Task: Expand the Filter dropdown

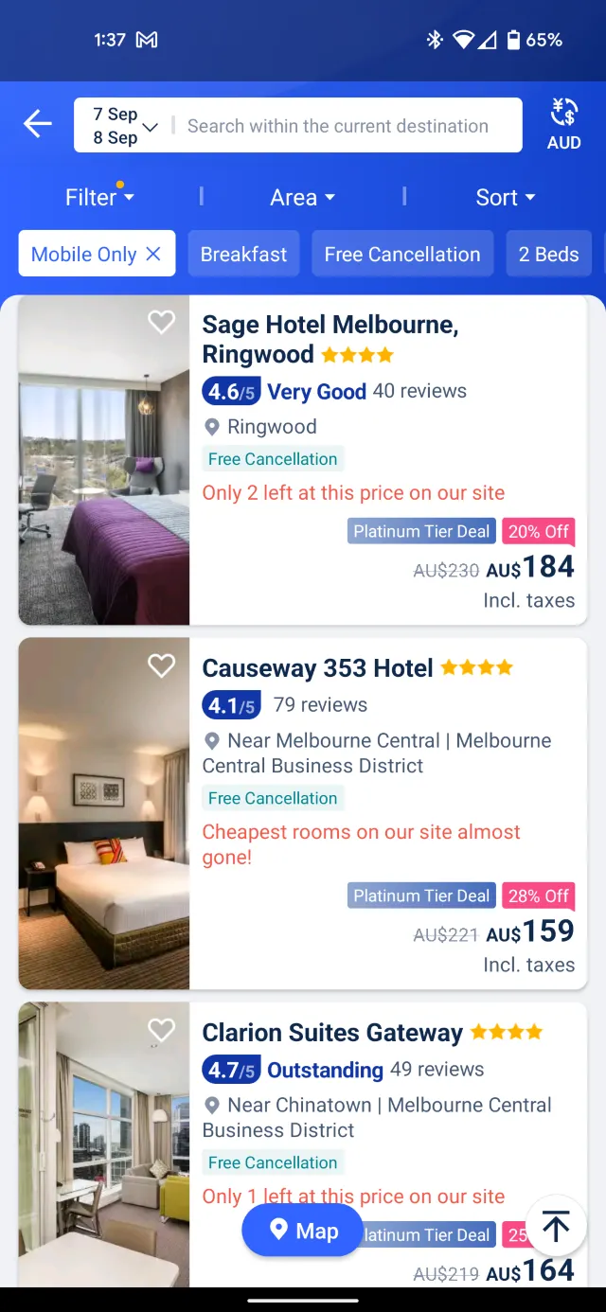Action: coord(99,197)
